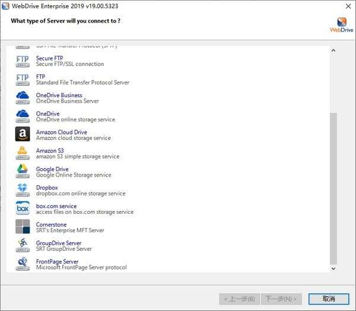Choose the OneDrive Business cloud icon
Screen dimensions: 356x311
[23, 98]
